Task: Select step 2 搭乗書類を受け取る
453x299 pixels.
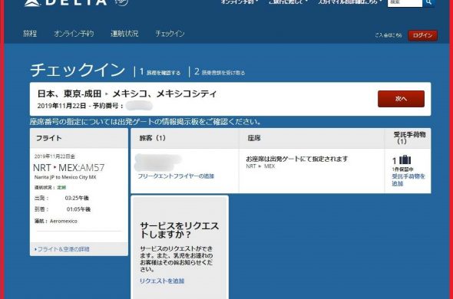Action: [x=220, y=72]
